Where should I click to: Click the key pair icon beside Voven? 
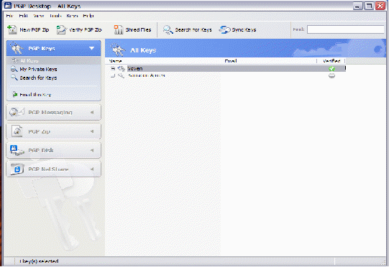tap(121, 69)
